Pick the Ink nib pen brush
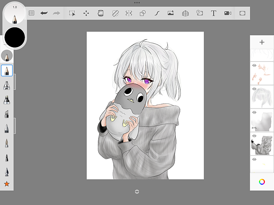Image resolution: width=274 pixels, height=205 pixels. [7, 172]
